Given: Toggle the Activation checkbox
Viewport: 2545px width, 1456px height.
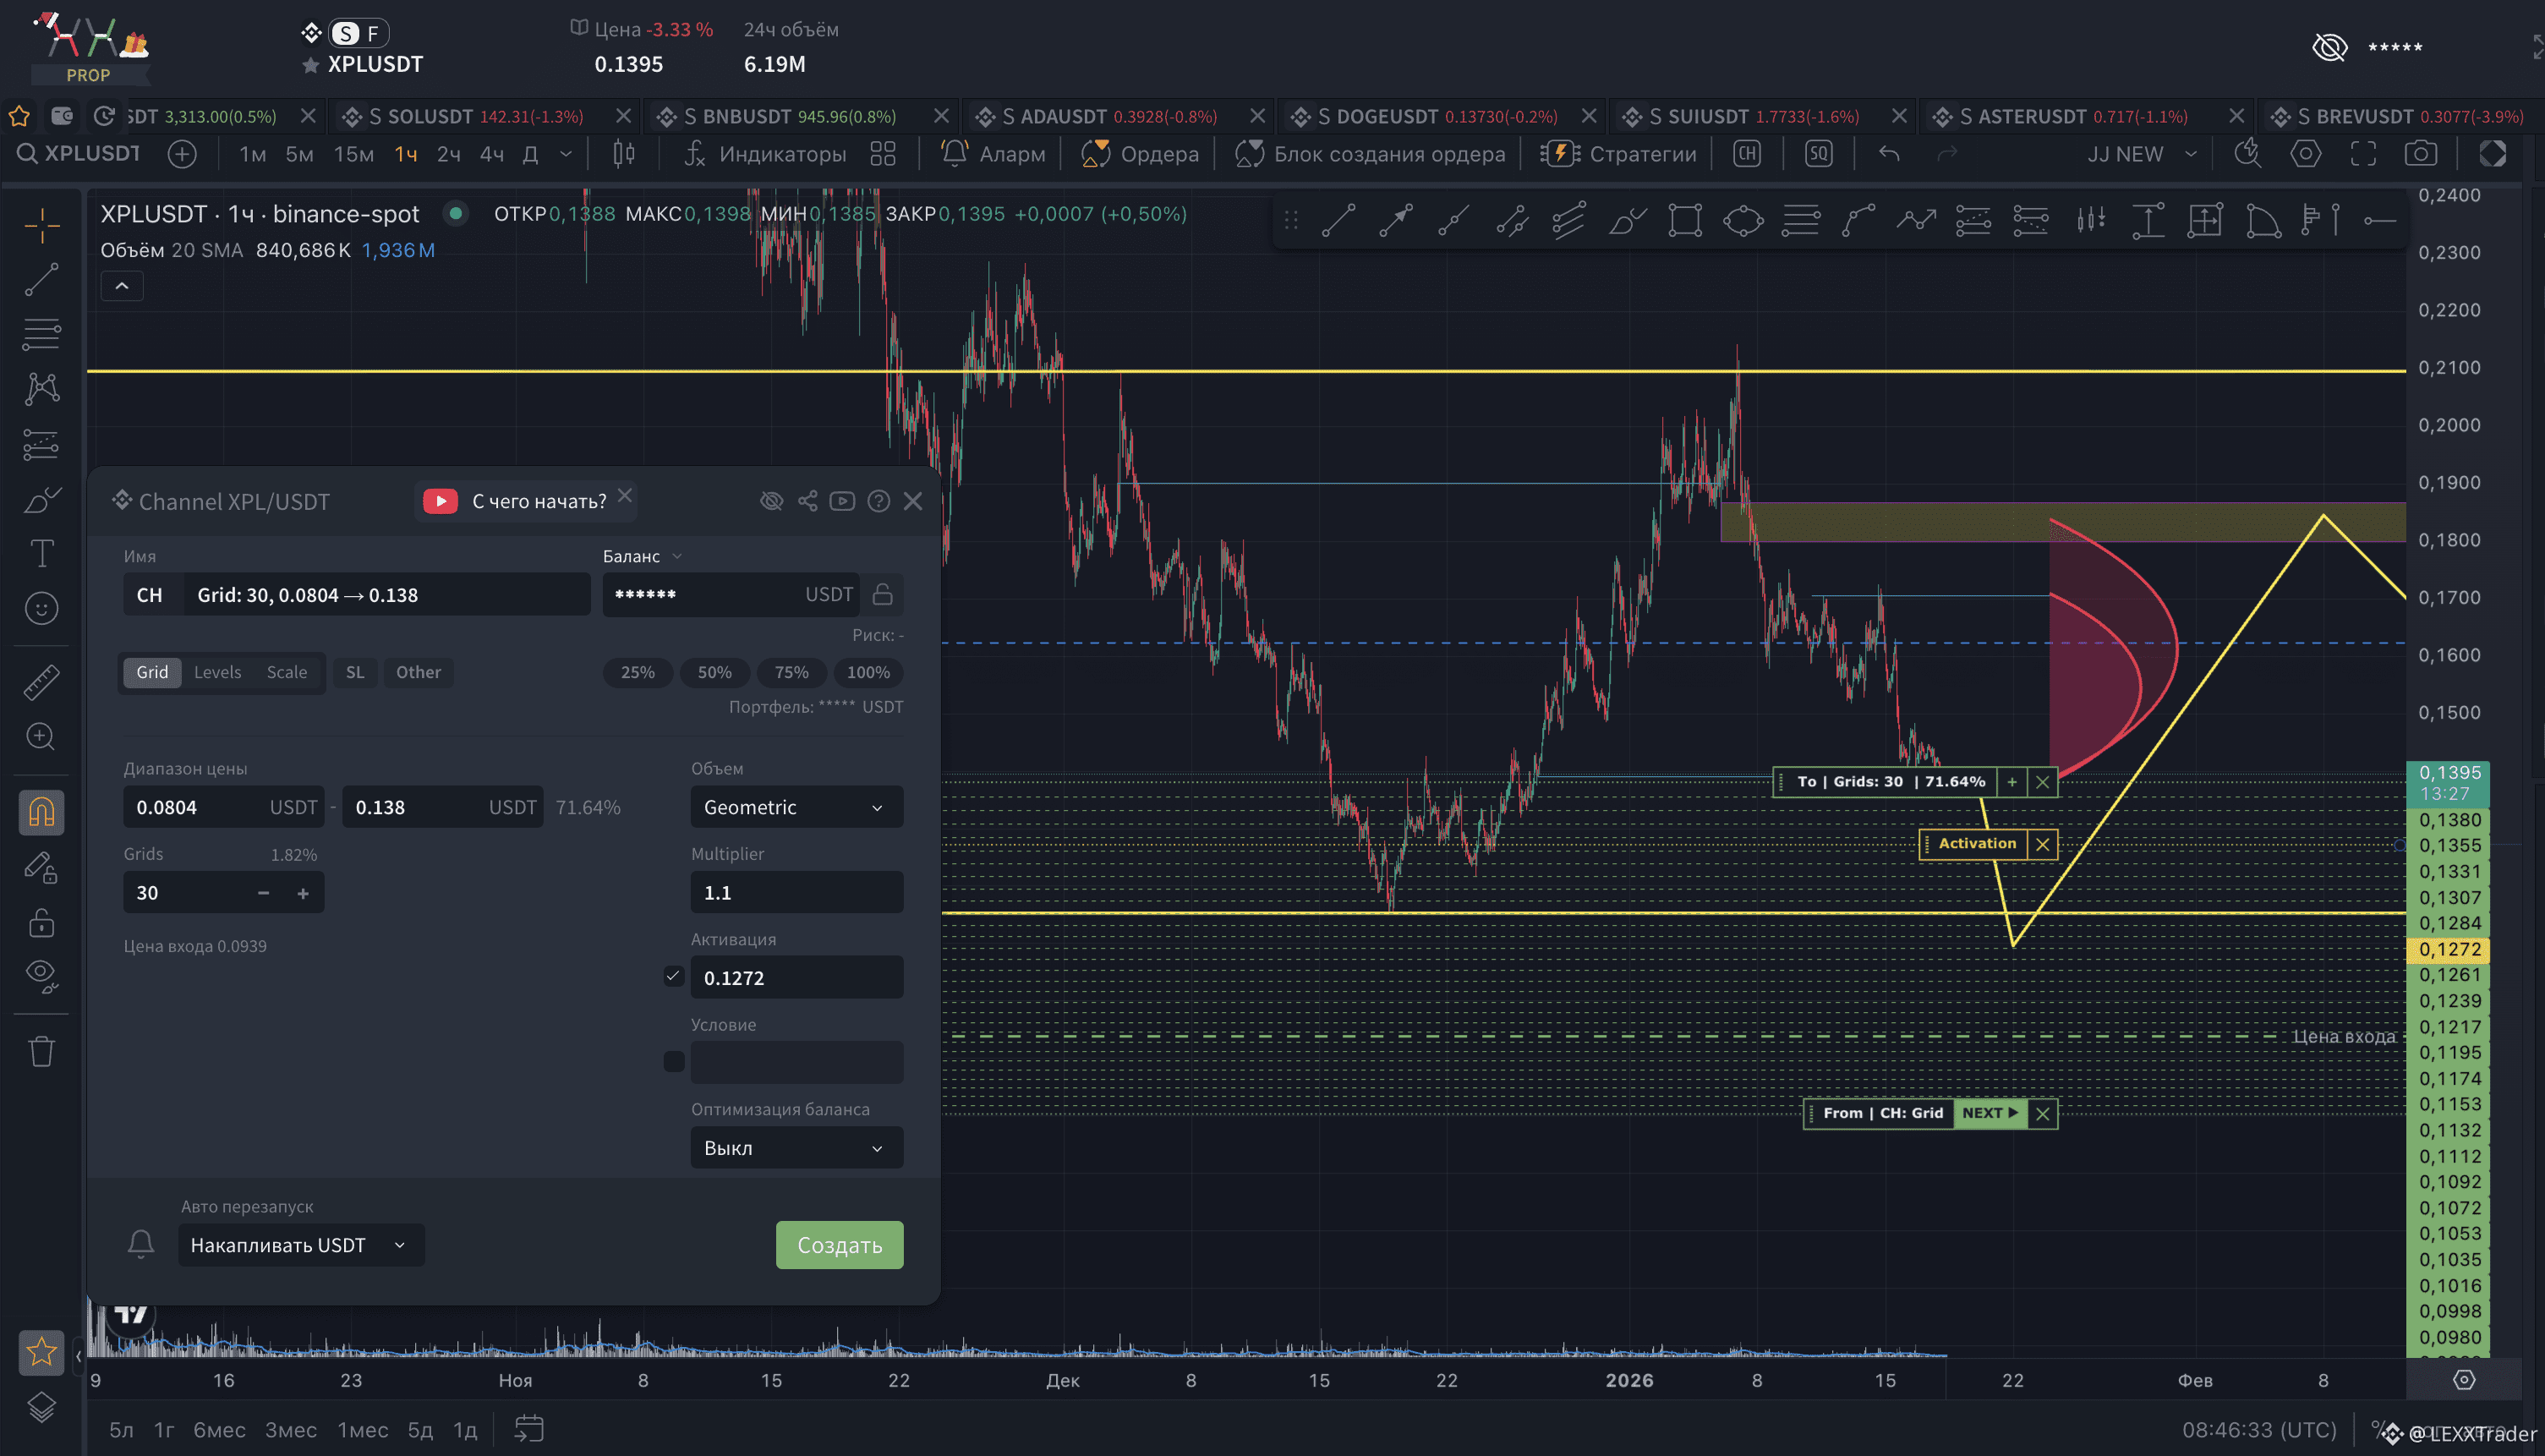Looking at the screenshot, I should pyautogui.click(x=673, y=977).
